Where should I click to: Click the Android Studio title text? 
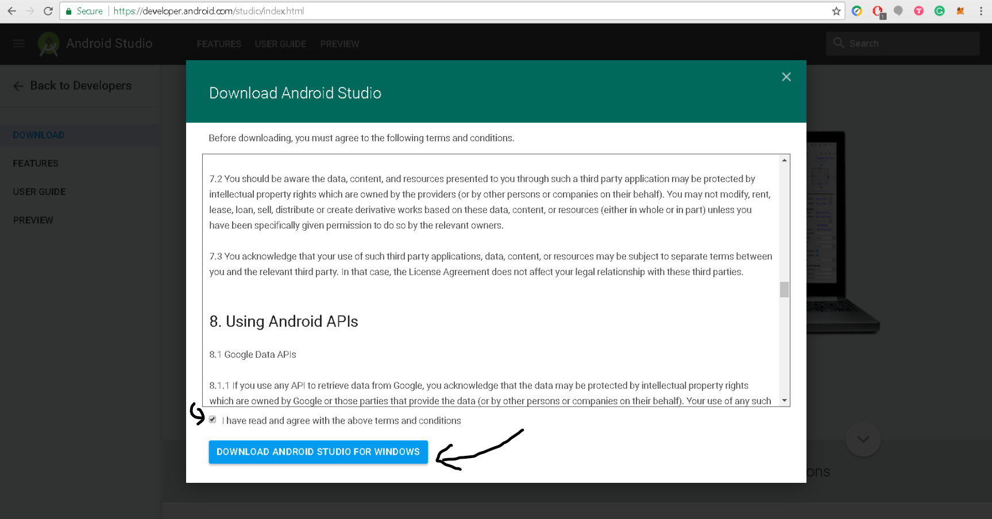pyautogui.click(x=109, y=44)
